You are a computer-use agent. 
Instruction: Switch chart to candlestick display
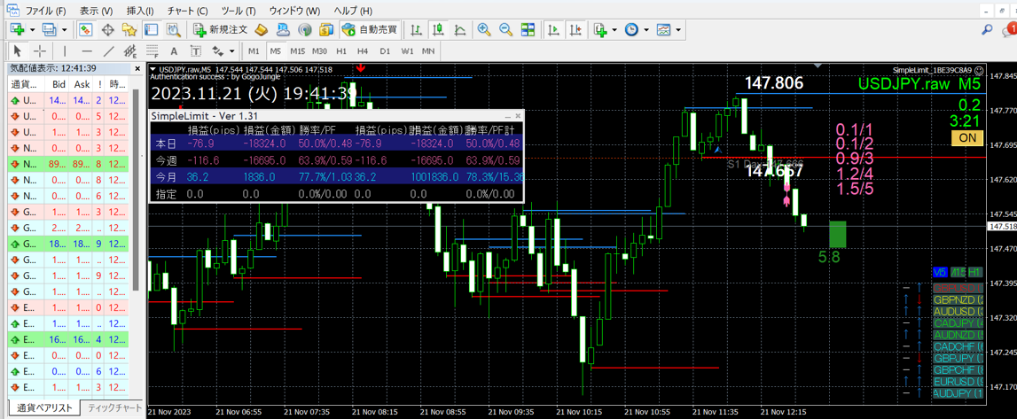[x=437, y=30]
